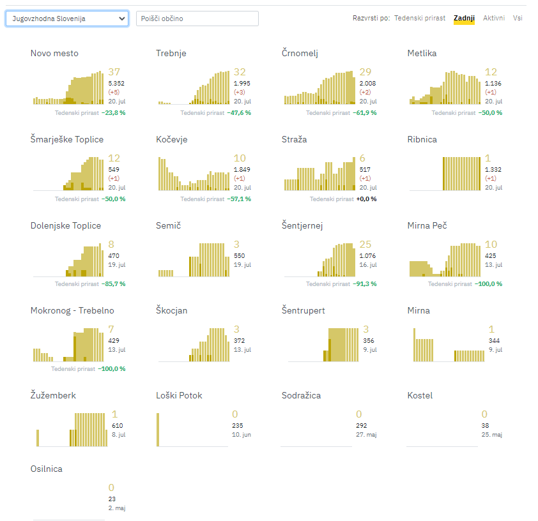Click Kočevje's weekly growth −57,1 %
538x521 pixels.
click(239, 199)
